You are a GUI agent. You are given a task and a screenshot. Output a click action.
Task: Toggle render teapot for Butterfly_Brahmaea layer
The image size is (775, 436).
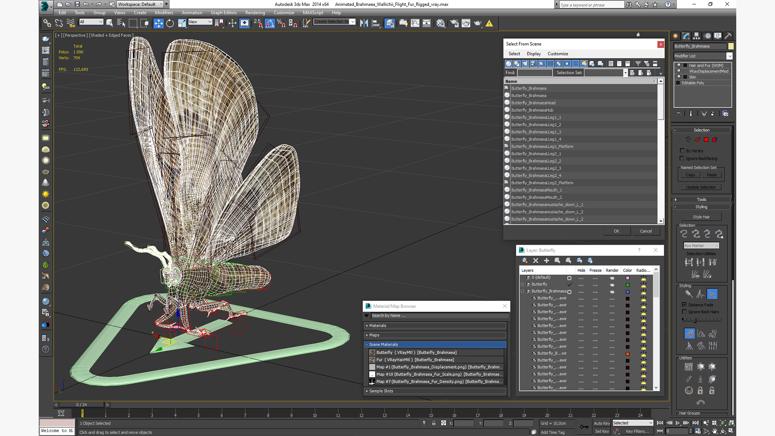(612, 291)
